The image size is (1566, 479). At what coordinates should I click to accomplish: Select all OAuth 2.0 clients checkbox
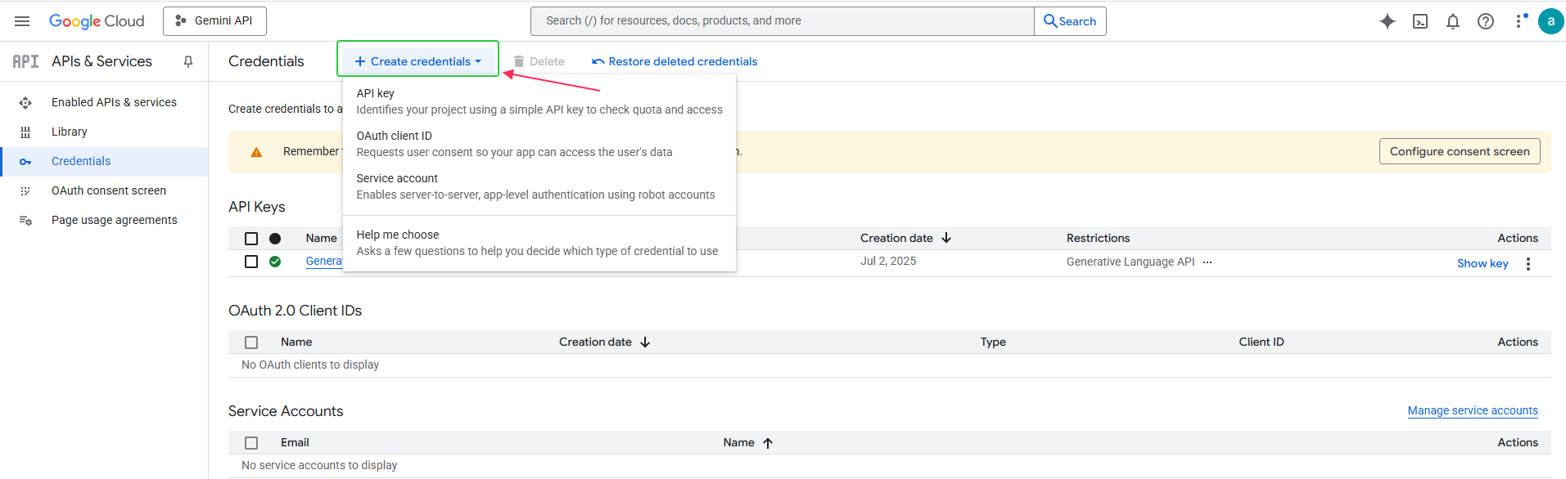tap(251, 342)
